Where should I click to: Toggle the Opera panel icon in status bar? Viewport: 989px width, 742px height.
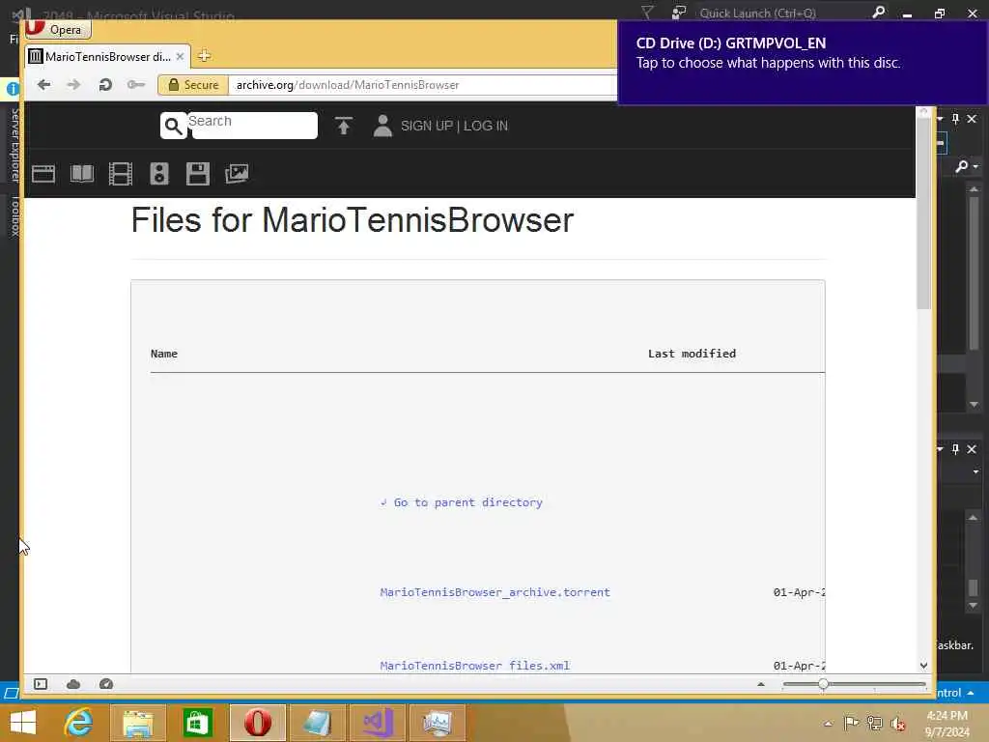[x=41, y=684]
